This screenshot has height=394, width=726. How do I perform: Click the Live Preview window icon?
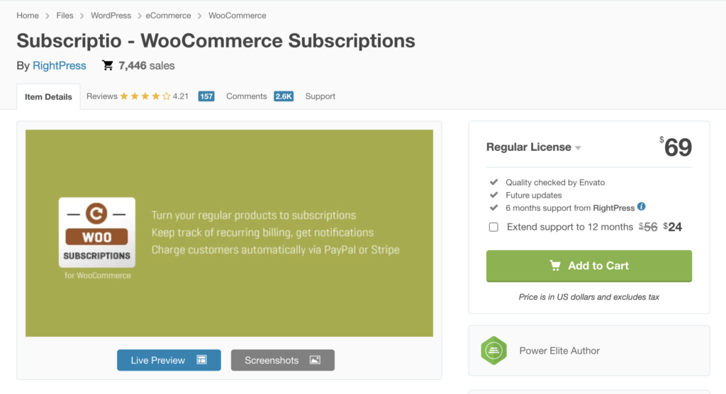(202, 360)
